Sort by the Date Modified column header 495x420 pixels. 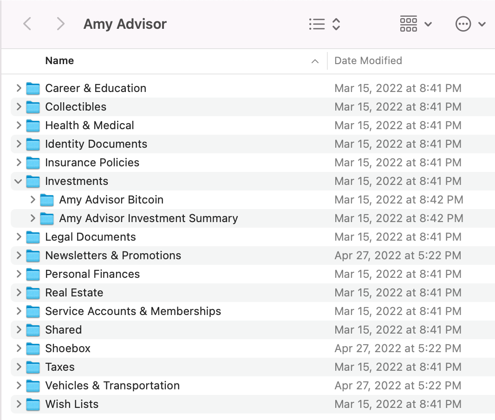pos(368,61)
